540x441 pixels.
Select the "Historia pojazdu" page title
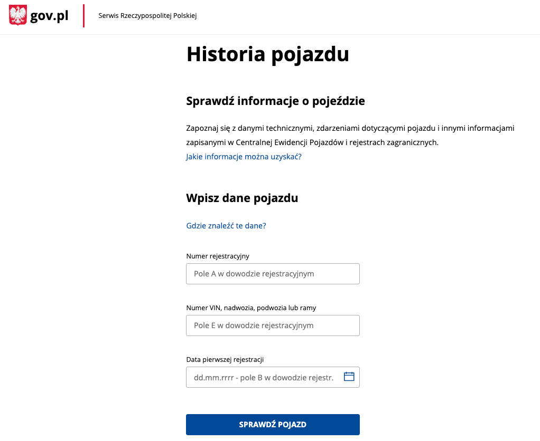pyautogui.click(x=267, y=54)
